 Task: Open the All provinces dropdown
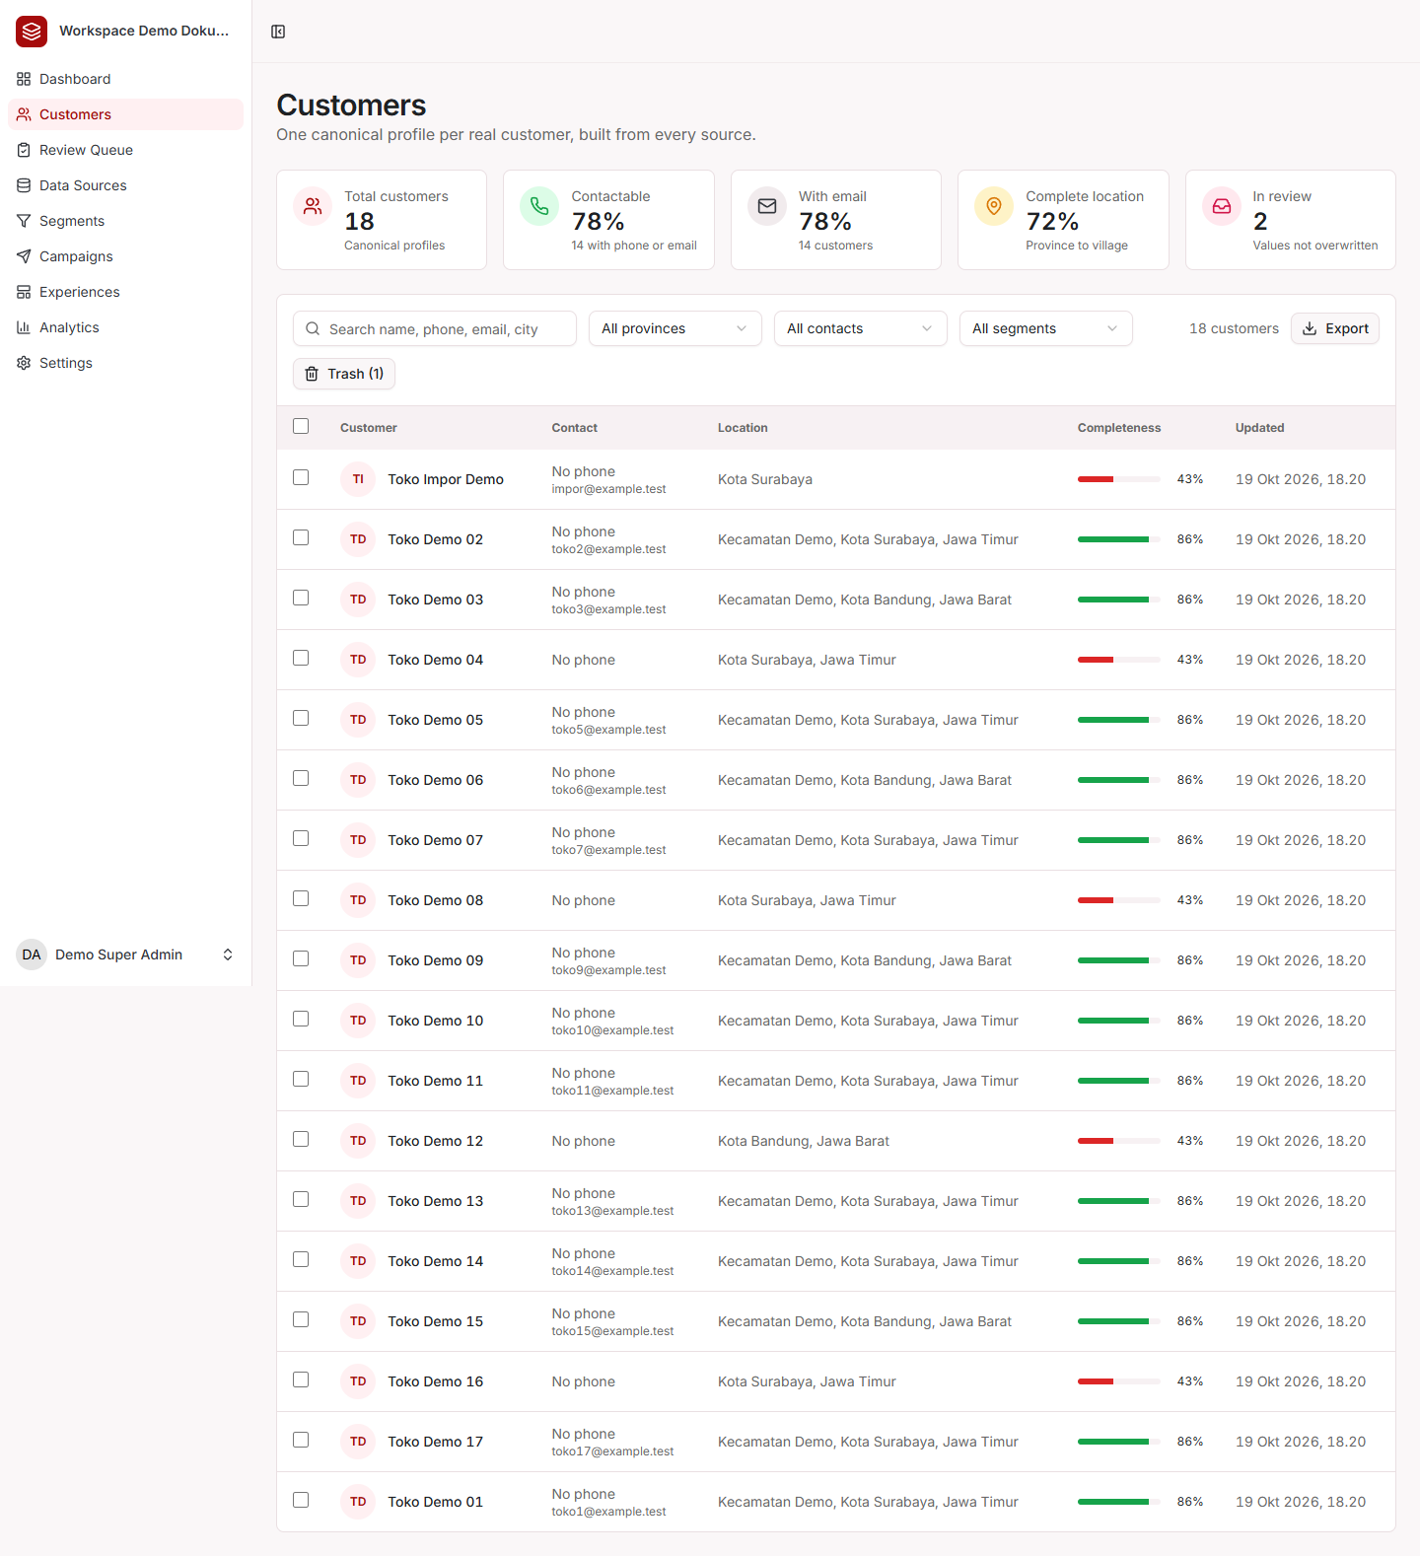(x=675, y=328)
